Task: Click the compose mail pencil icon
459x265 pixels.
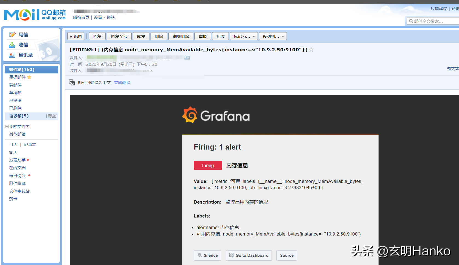Action: (12, 35)
